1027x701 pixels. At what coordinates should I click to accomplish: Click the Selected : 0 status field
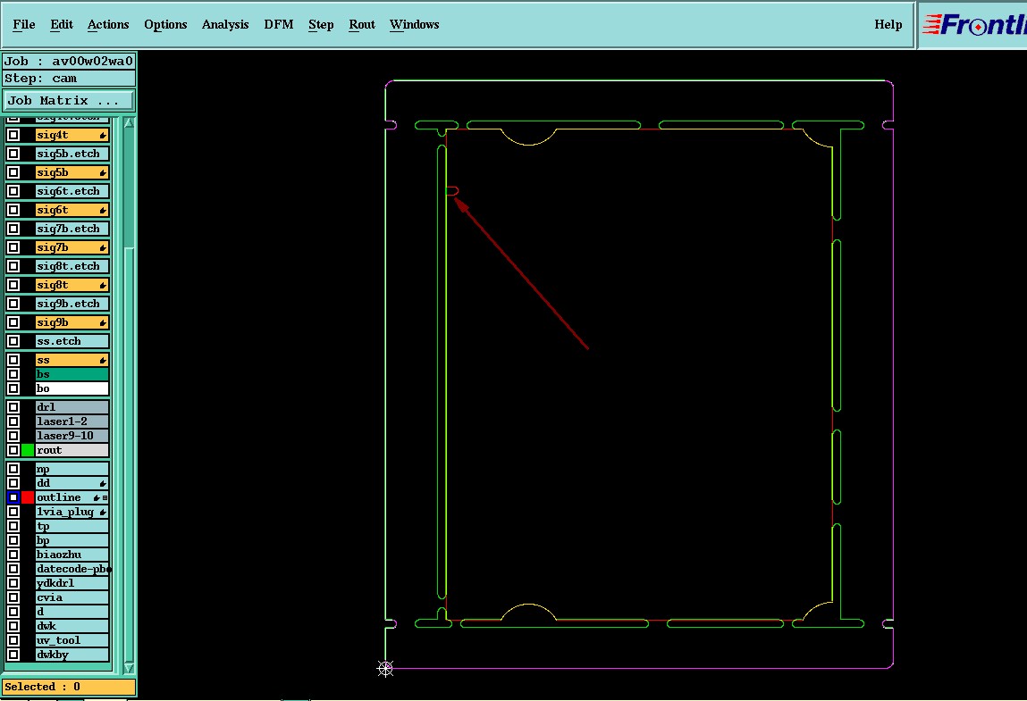click(x=69, y=687)
